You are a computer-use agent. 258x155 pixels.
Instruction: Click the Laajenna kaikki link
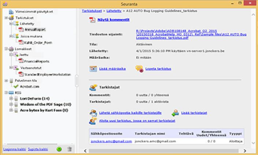pyautogui.click(x=15, y=149)
